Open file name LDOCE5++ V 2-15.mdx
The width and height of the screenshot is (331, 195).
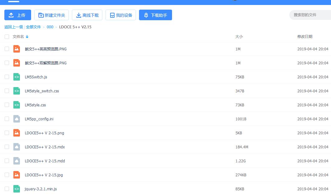[x=45, y=147]
